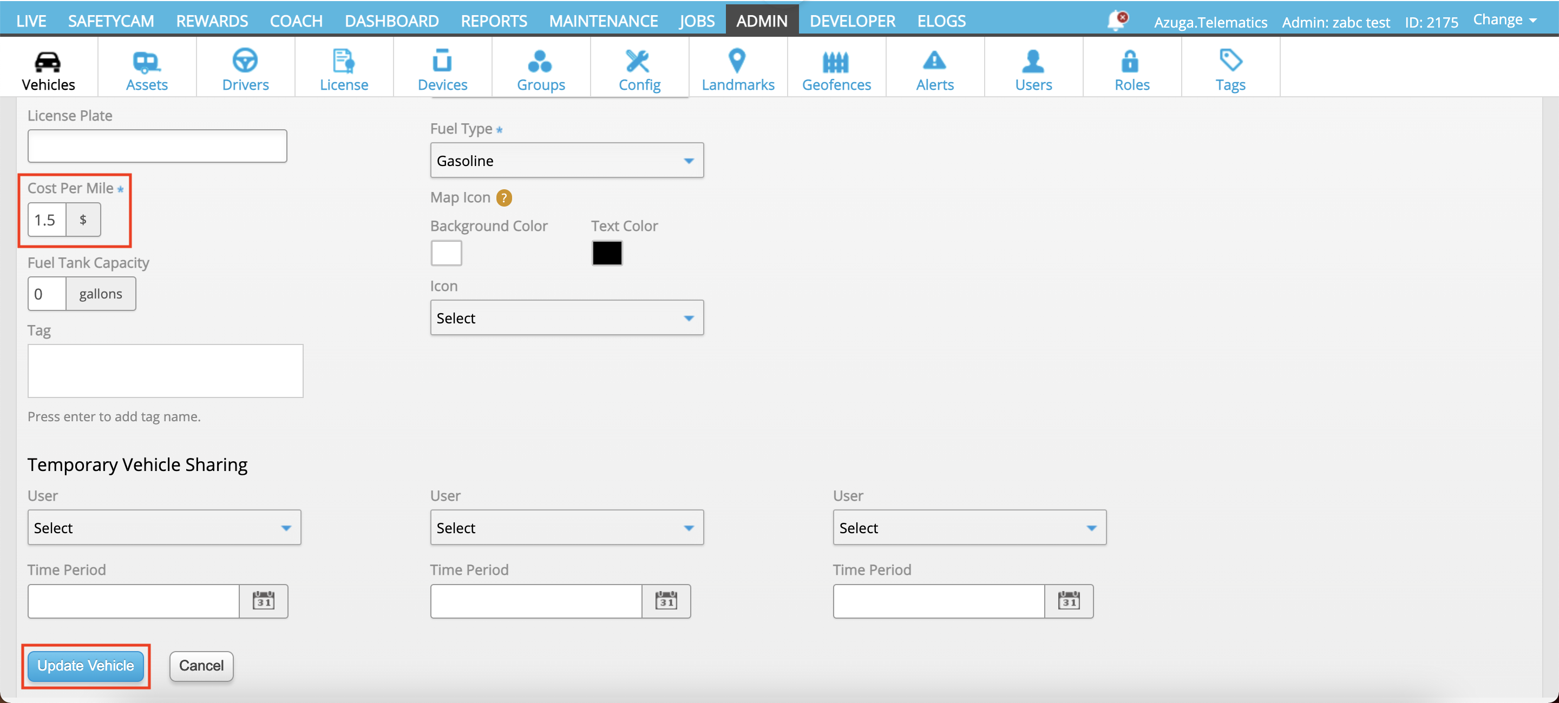Click the Update Vehicle button
The image size is (1559, 703).
point(86,666)
